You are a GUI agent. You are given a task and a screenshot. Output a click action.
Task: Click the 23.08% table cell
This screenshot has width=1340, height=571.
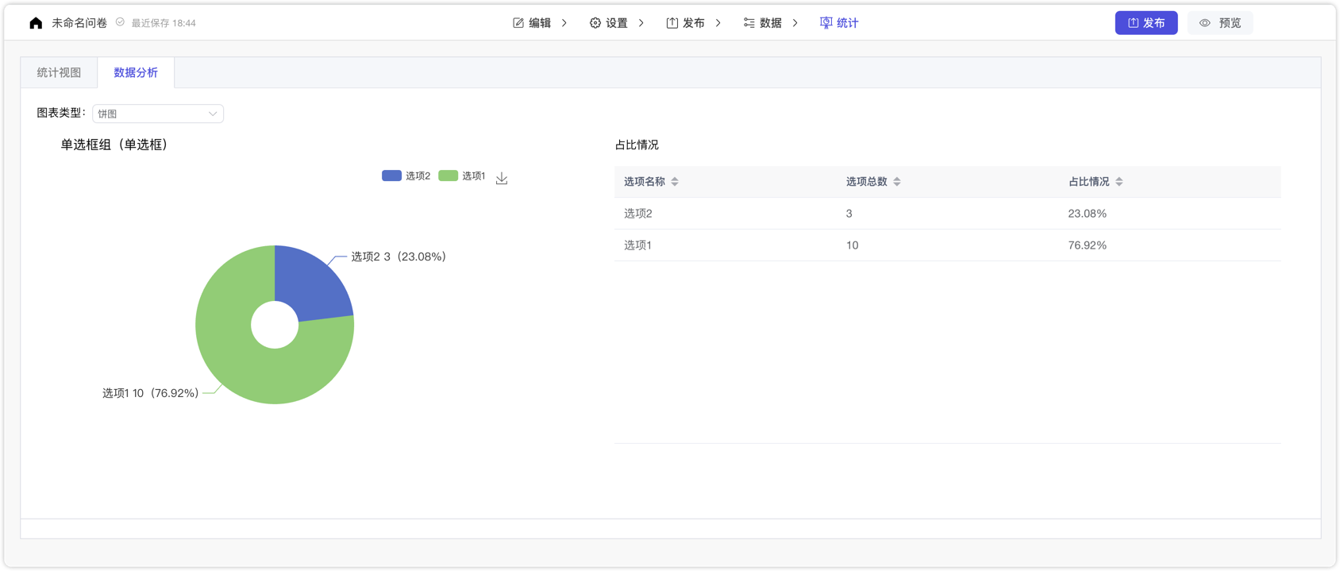pos(1088,214)
